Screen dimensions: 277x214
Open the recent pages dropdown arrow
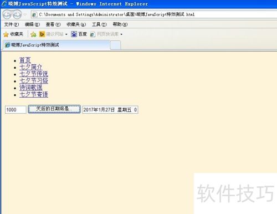(25, 14)
